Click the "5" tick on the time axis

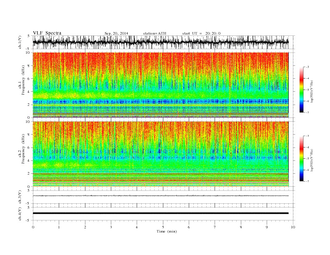pyautogui.click(x=163, y=227)
